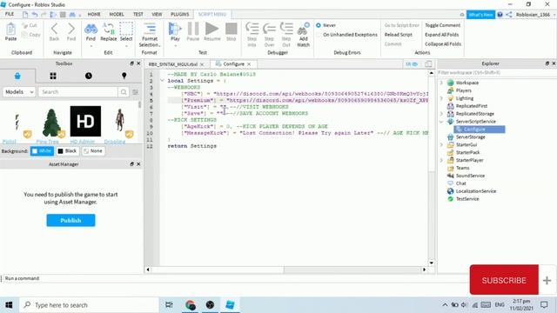Open Toolbox Inventory grid tab
557x313 pixels.
pos(53,76)
